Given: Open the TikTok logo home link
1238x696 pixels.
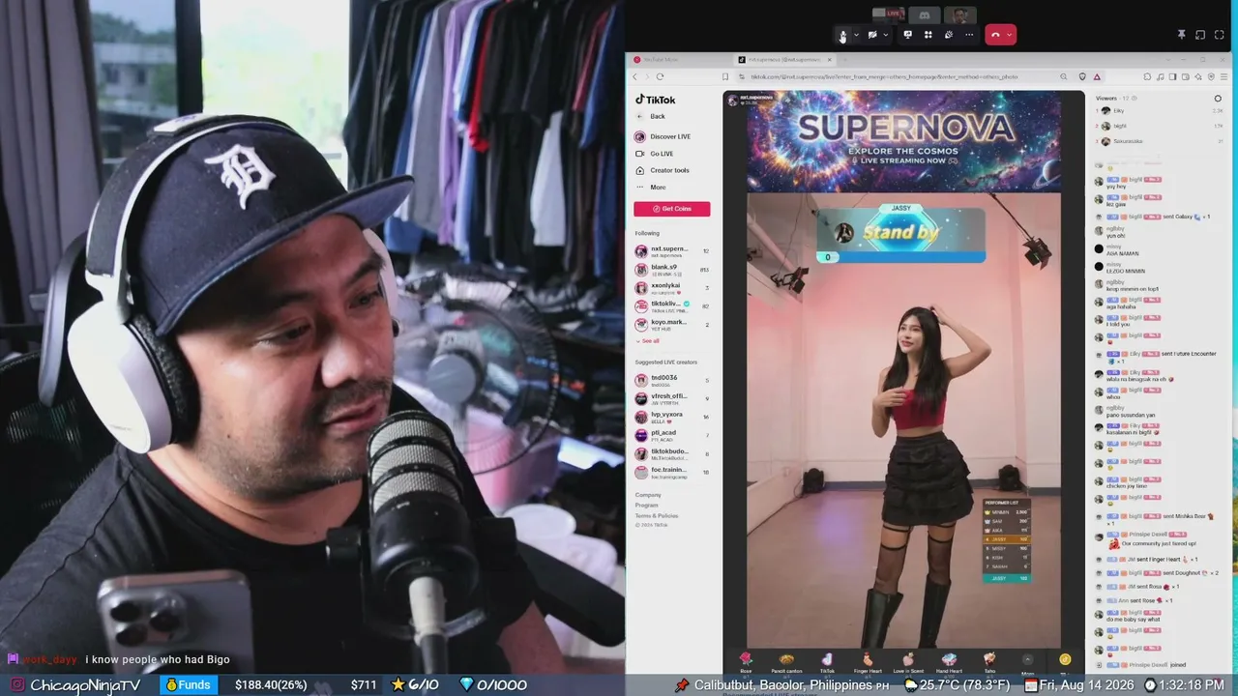Looking at the screenshot, I should tap(656, 100).
